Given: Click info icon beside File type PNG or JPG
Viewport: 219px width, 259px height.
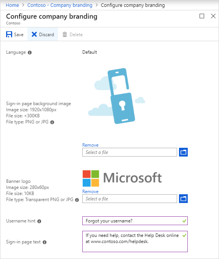Looking at the screenshot, I should click(52, 122).
